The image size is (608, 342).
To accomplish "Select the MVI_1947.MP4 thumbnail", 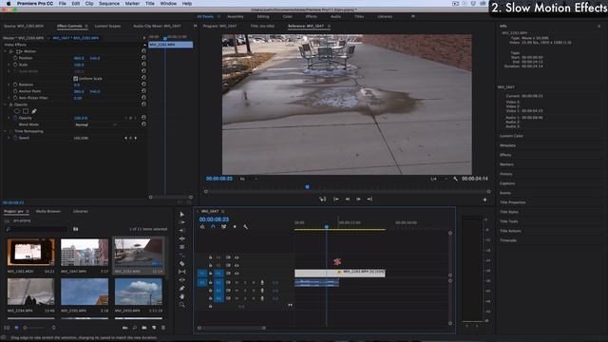I will [x=85, y=252].
